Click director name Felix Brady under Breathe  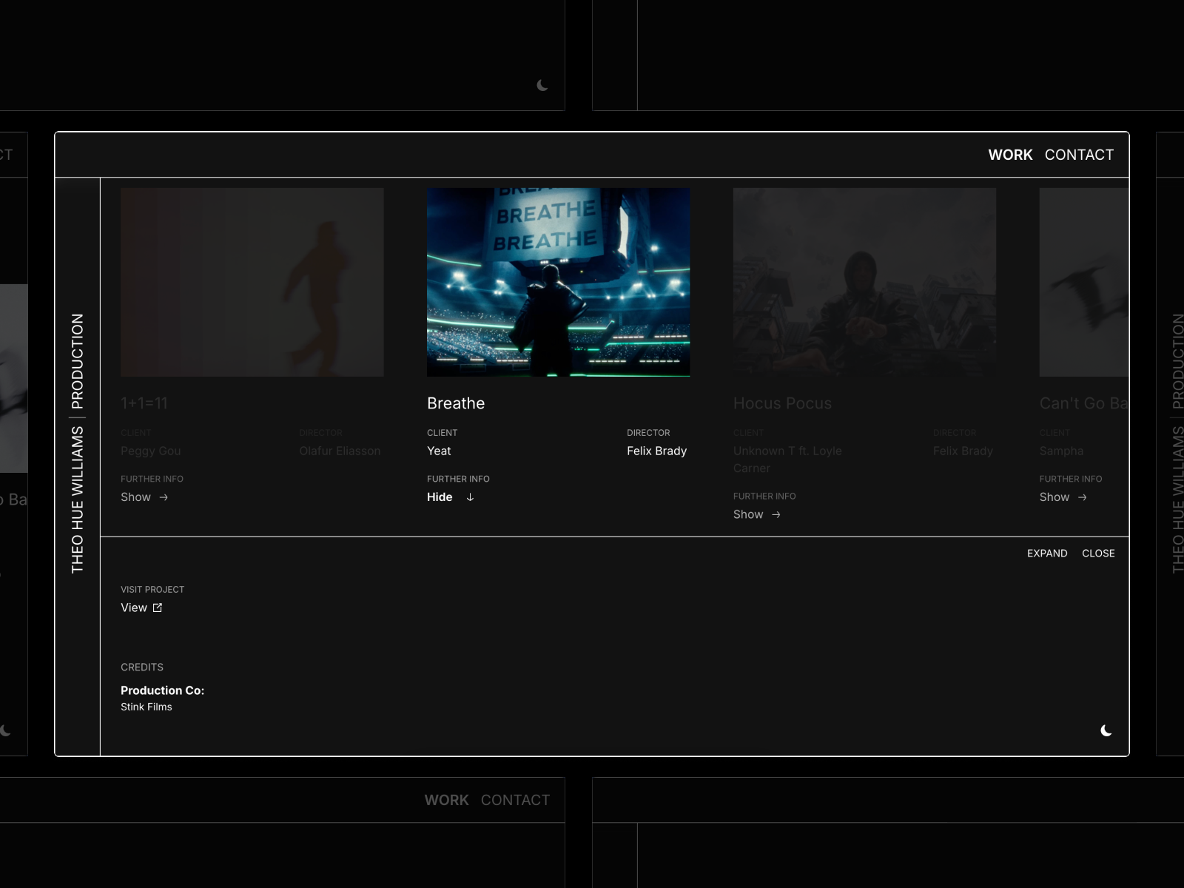(x=656, y=451)
